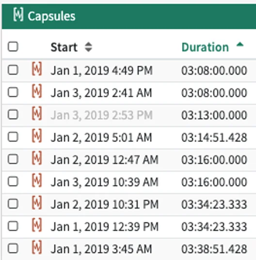The width and height of the screenshot is (256, 260).
Task: Check the Jan 1, 2019 12:39 PM capsule
Action: click(13, 226)
